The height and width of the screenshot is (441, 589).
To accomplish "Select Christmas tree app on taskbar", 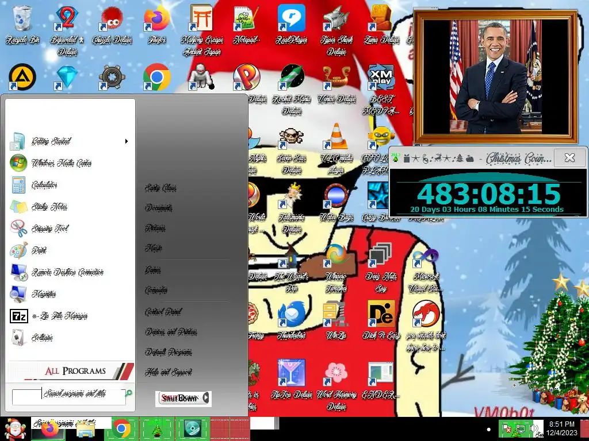I will pos(156,428).
